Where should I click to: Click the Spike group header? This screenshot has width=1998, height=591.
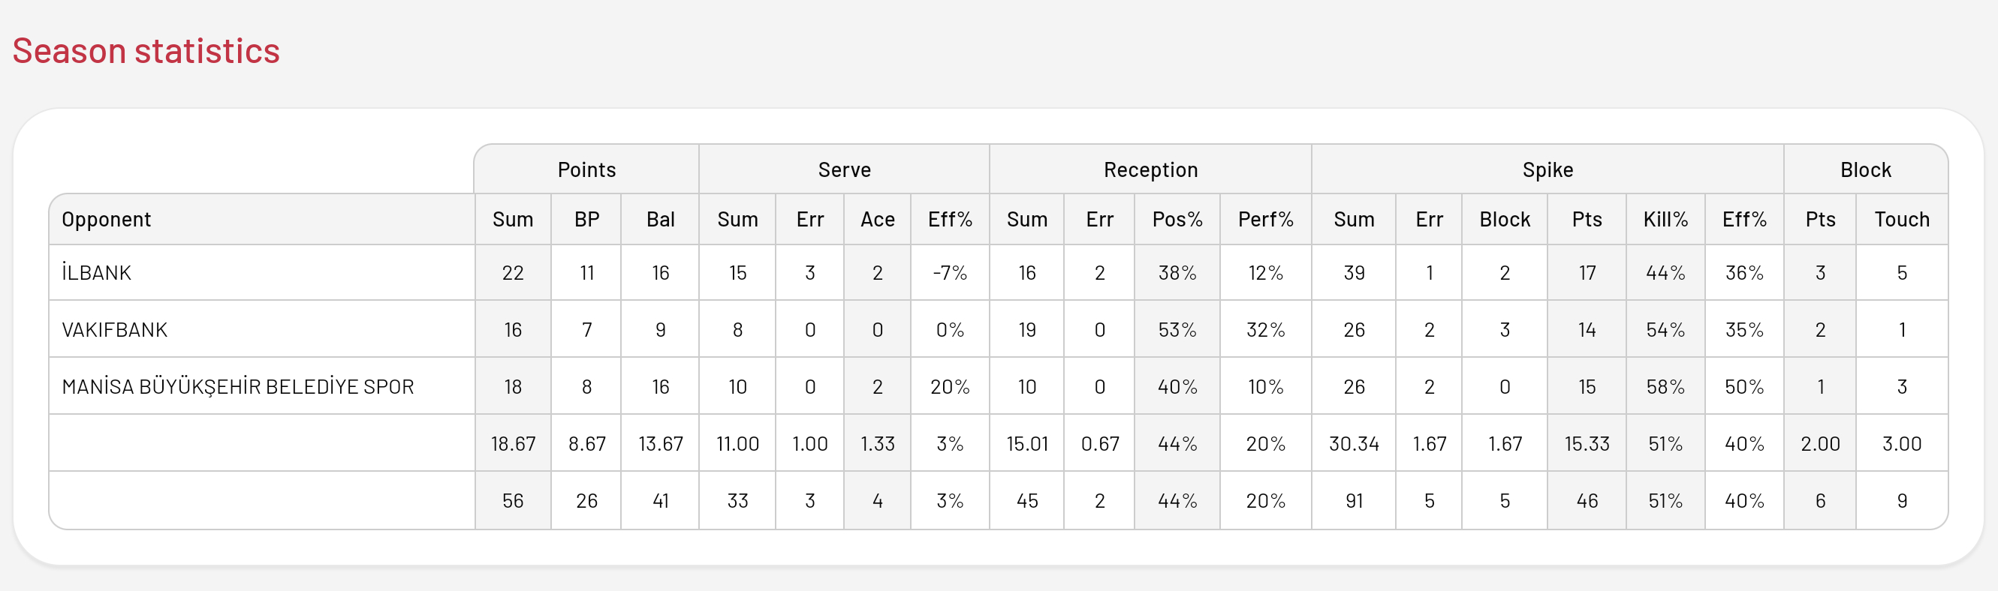click(x=1547, y=169)
